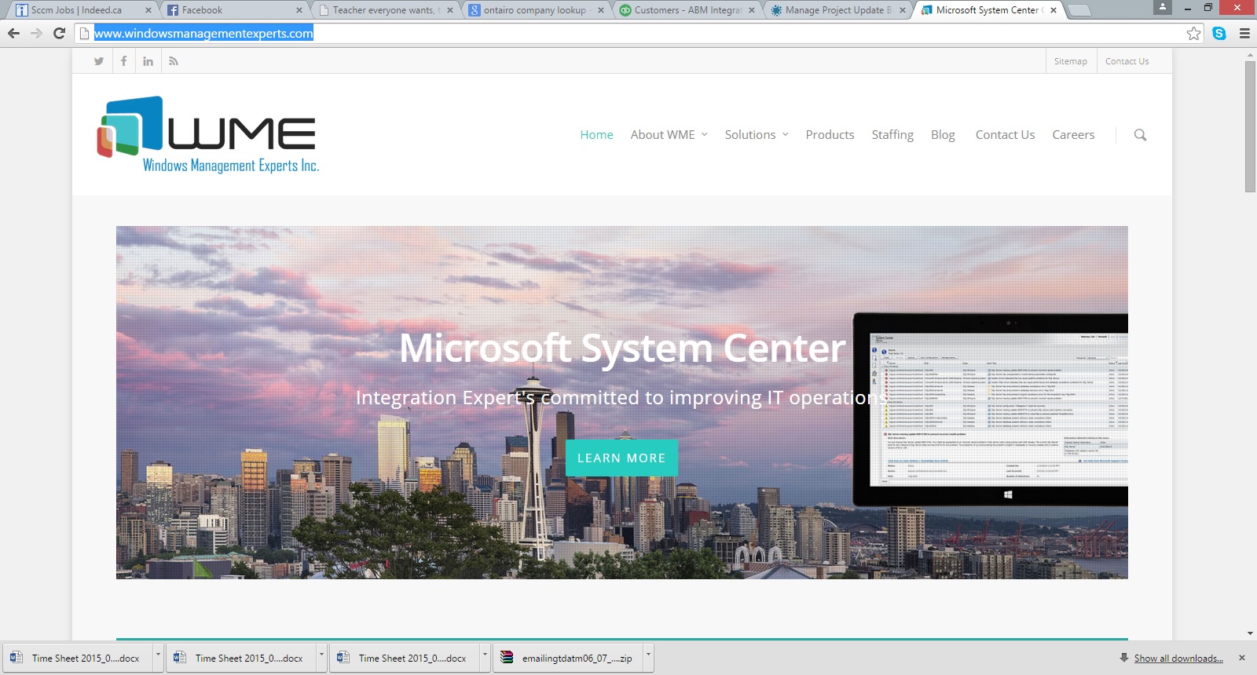This screenshot has width=1257, height=675.
Task: Open the Chrome hamburger menu
Action: coord(1244,33)
